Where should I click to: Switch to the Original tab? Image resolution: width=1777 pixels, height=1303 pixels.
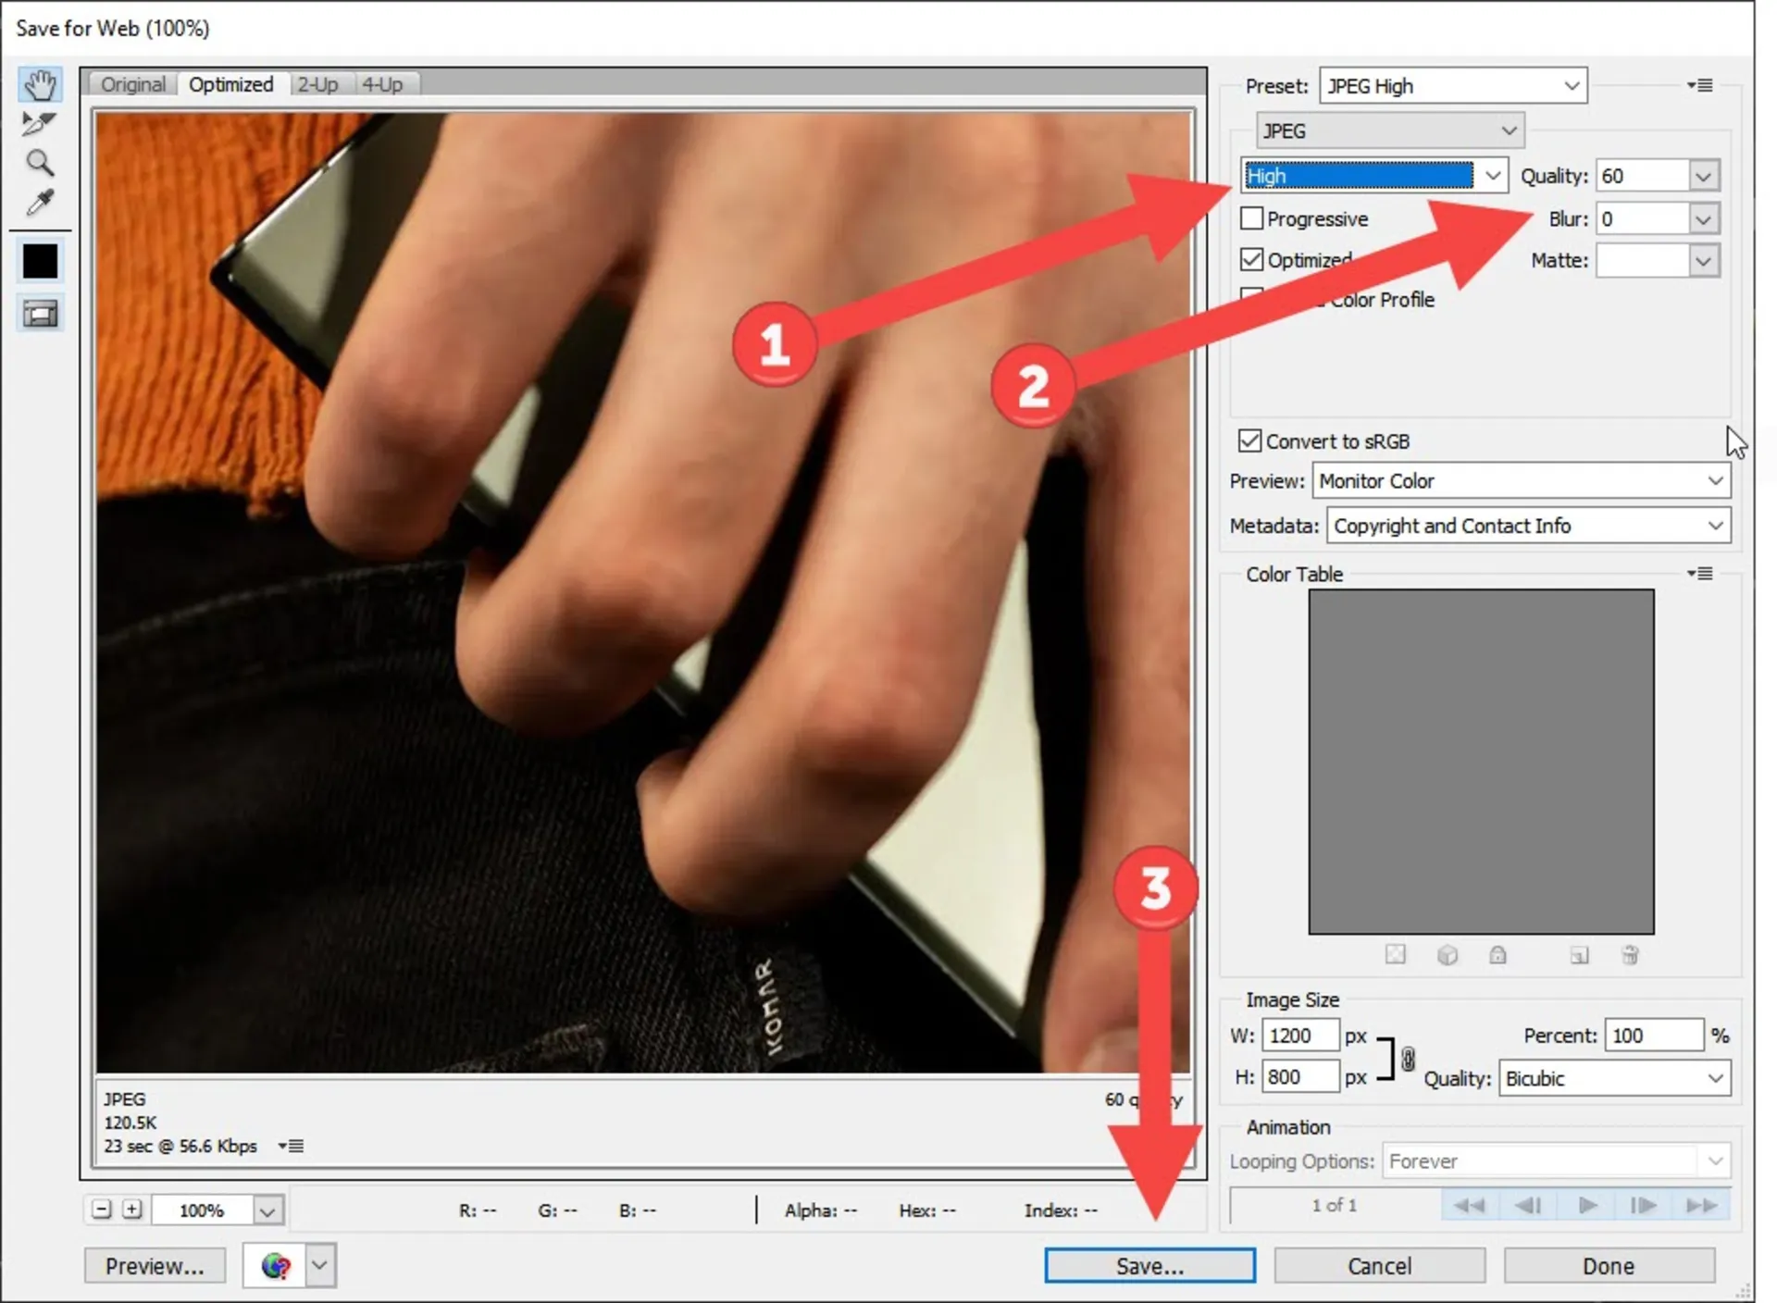pyautogui.click(x=133, y=84)
